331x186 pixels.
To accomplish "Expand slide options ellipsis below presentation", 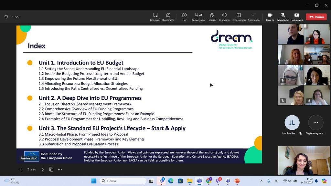I will point(60,170).
